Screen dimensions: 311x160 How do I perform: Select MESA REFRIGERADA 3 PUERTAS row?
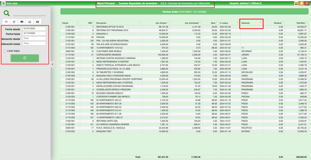[x=184, y=62]
